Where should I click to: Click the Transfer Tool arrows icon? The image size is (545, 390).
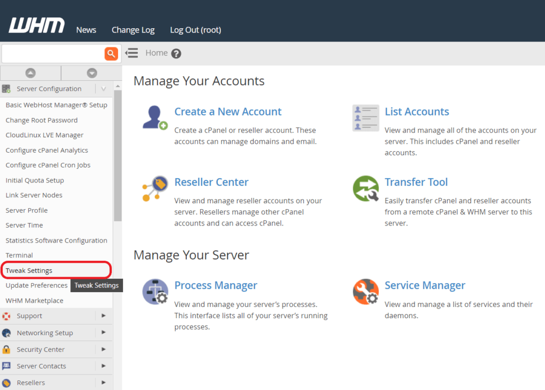point(366,188)
